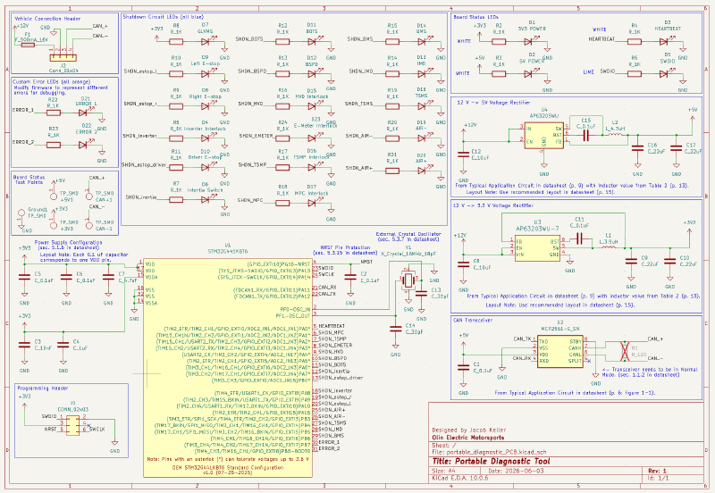This screenshot has width=715, height=493.
Task: Click the C13 30pF capacitor symbol
Action: click(x=421, y=293)
